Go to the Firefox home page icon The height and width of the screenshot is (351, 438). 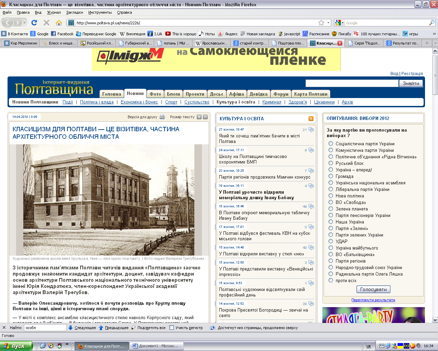point(59,23)
